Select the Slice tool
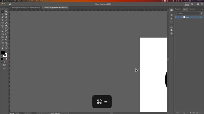This screenshot has height=114, width=204. click(x=6, y=46)
